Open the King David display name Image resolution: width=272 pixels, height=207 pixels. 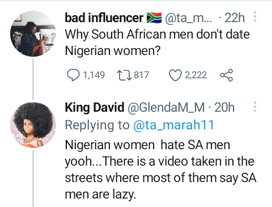pyautogui.click(x=95, y=107)
